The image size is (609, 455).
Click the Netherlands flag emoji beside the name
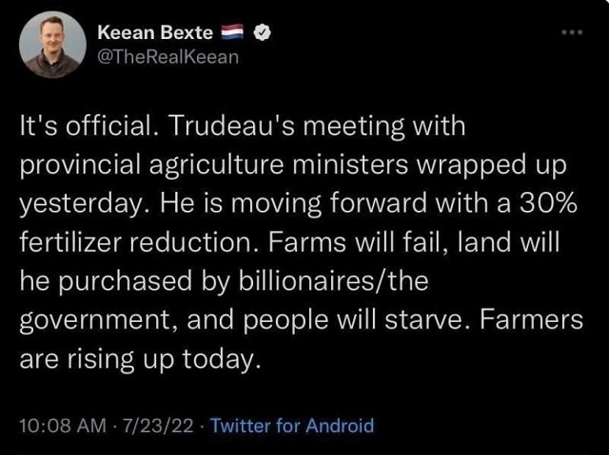[232, 32]
